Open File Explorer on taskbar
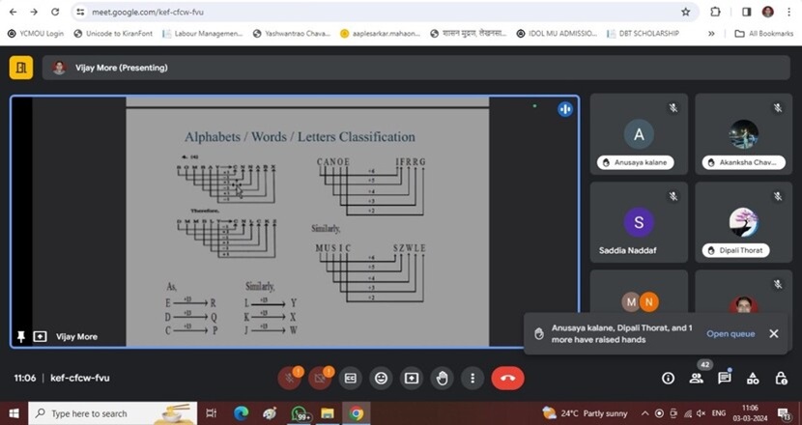This screenshot has width=802, height=425. tap(328, 413)
